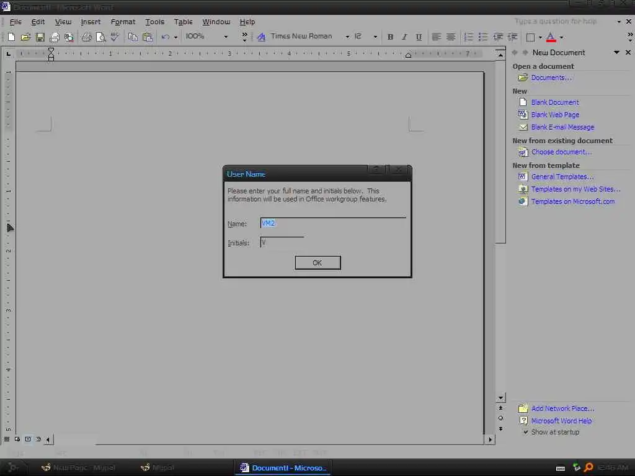The width and height of the screenshot is (635, 476).
Task: Toggle Align Left paragraph button
Action: click(436, 37)
